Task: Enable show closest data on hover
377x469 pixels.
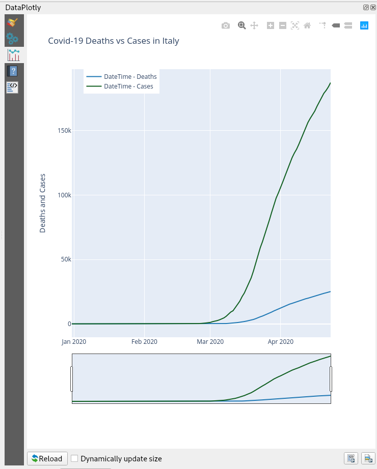Action: point(336,25)
